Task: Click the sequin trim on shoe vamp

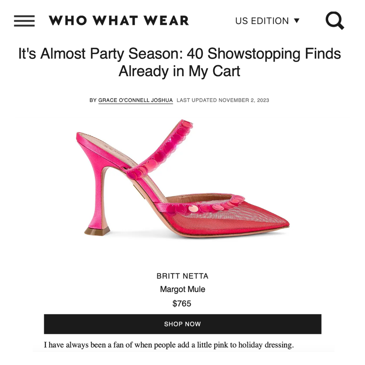Action: coord(216,205)
